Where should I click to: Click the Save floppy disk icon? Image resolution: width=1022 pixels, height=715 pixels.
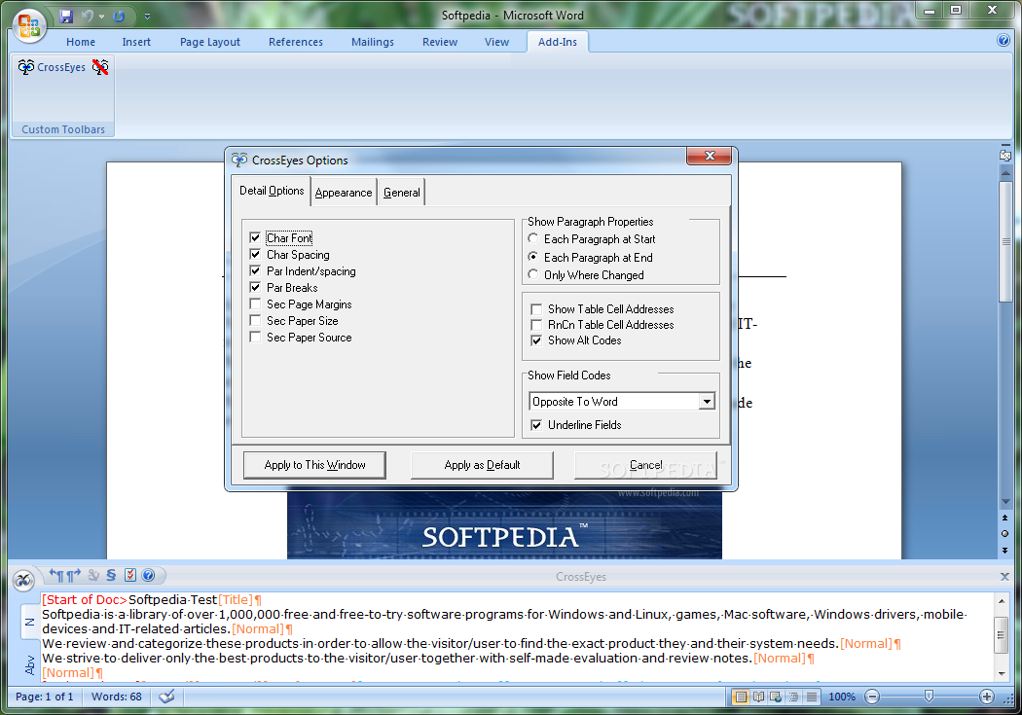click(66, 17)
